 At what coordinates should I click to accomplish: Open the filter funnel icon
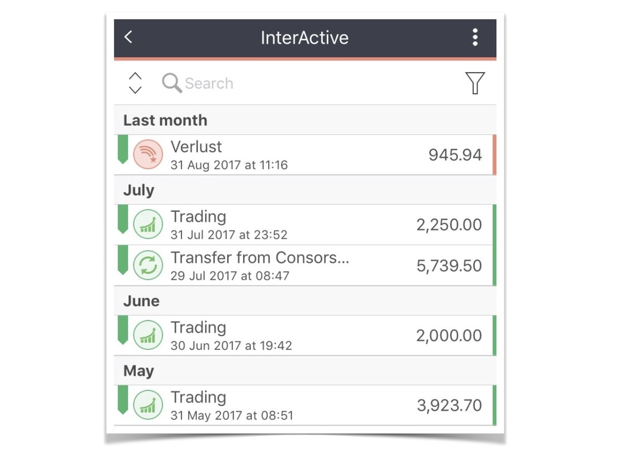[474, 83]
